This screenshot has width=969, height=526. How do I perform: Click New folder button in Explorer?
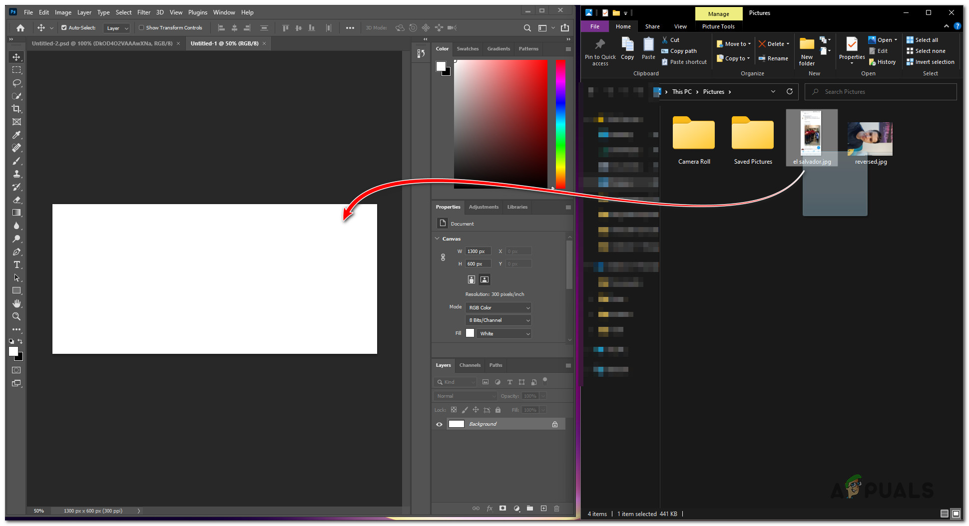pyautogui.click(x=807, y=51)
